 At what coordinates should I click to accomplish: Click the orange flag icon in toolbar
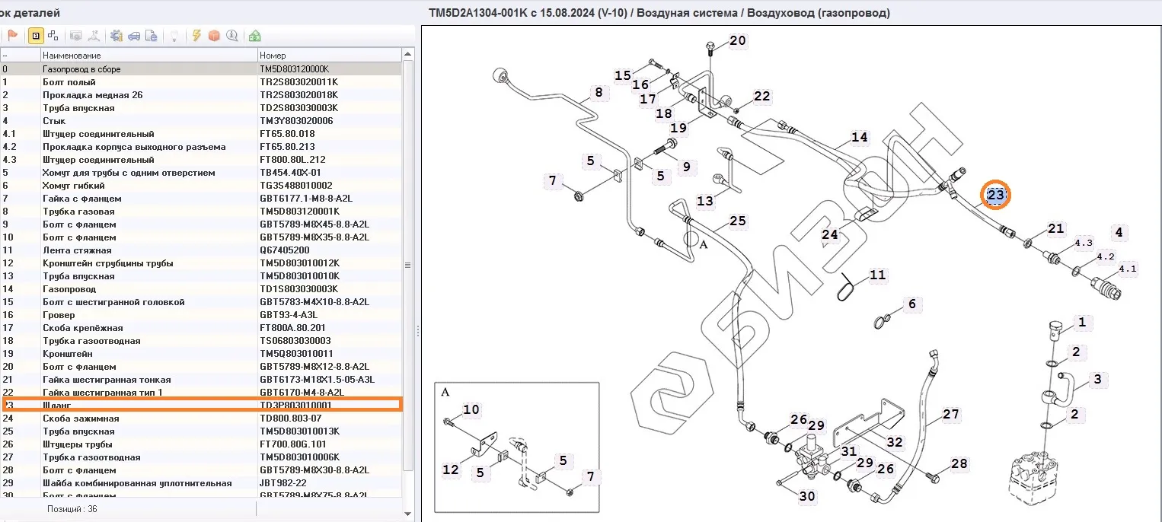pyautogui.click(x=13, y=35)
